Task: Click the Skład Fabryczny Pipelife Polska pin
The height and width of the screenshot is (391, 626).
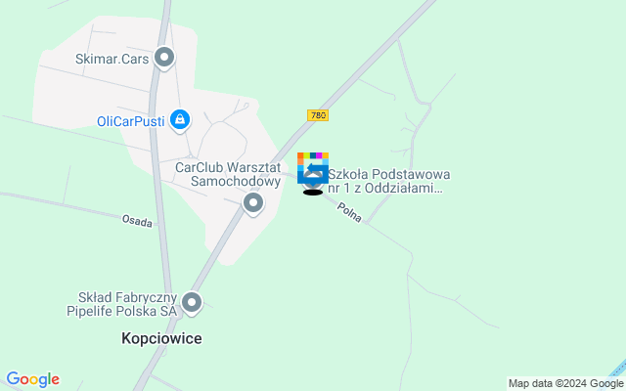Action: [192, 303]
